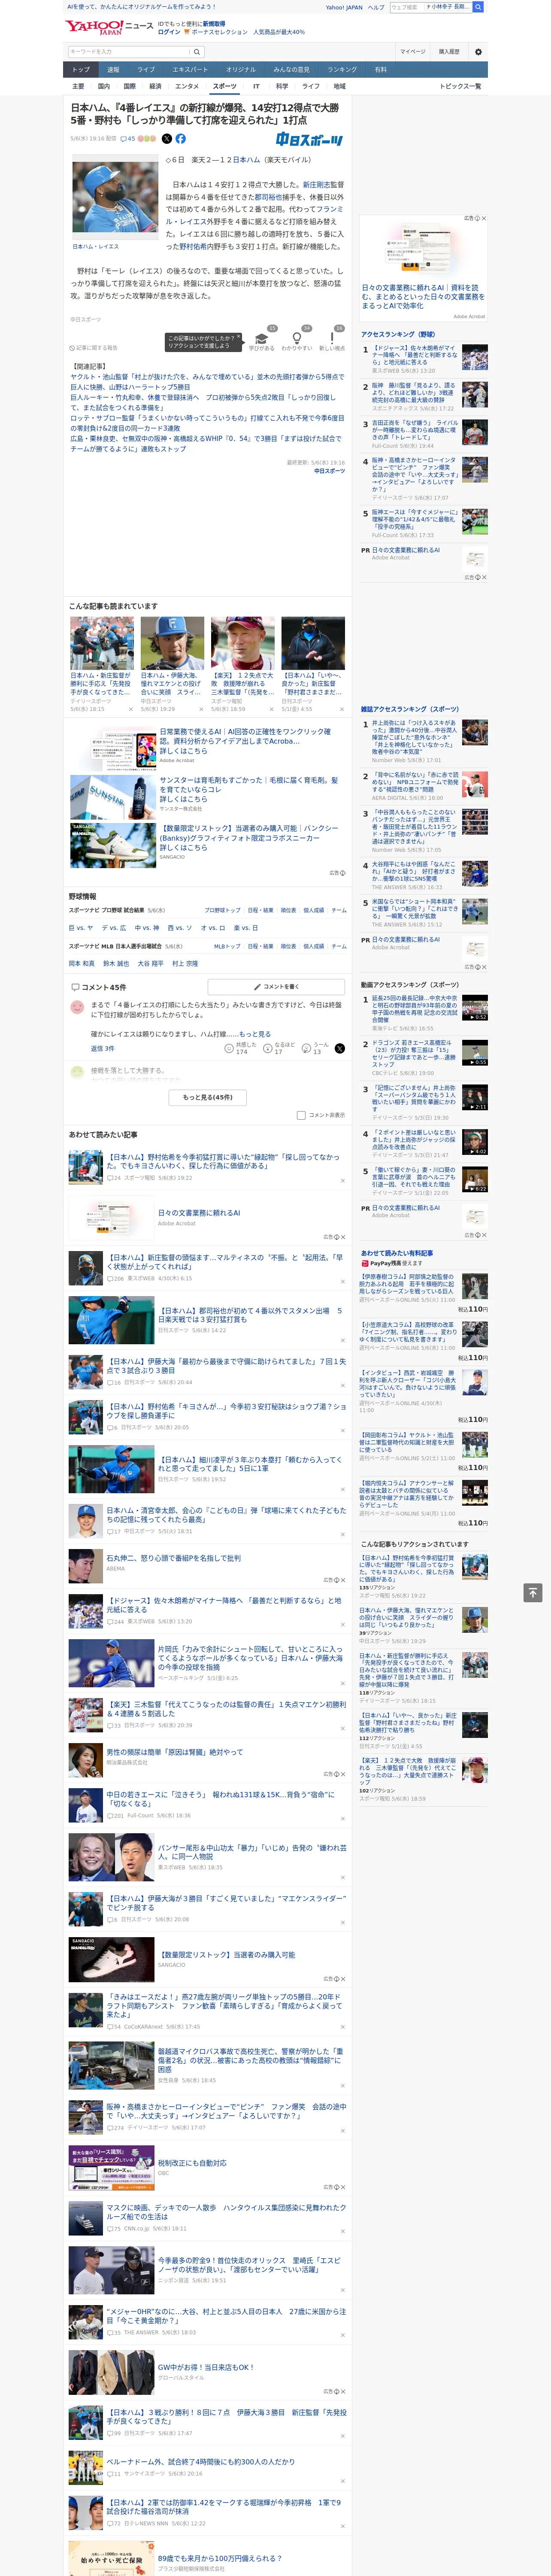
Task: Open 購入履歴
Action: point(449,52)
